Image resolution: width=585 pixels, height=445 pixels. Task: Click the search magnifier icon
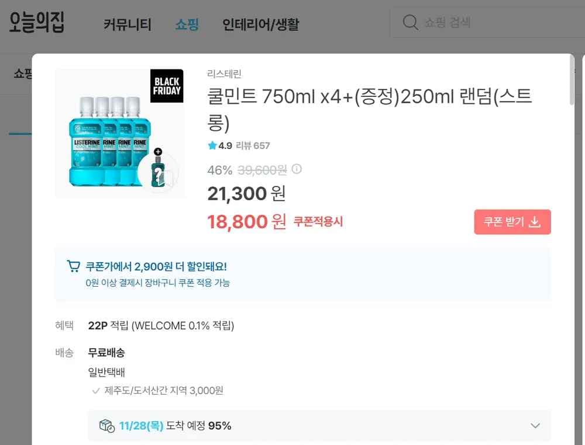click(x=409, y=22)
